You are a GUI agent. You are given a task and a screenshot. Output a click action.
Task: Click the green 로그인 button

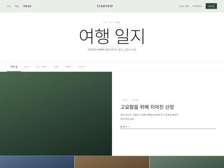click(x=211, y=6)
